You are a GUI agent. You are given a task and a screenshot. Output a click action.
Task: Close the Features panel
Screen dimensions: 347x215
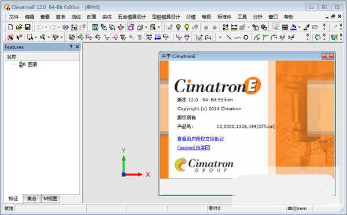pos(77,47)
